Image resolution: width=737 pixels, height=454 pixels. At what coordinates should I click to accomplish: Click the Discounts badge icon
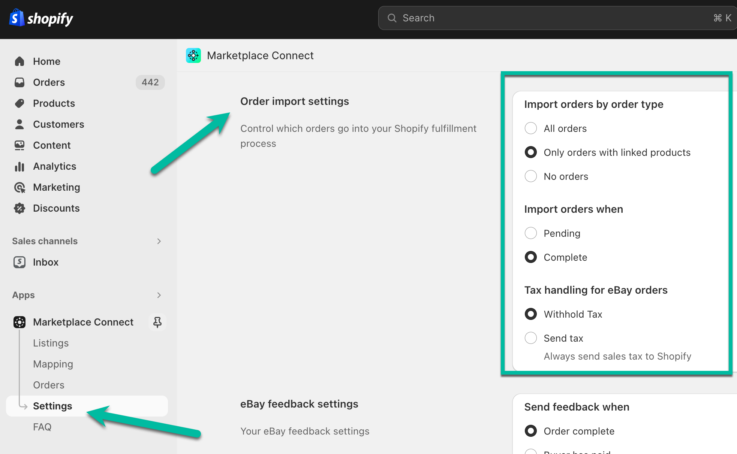[x=19, y=208]
